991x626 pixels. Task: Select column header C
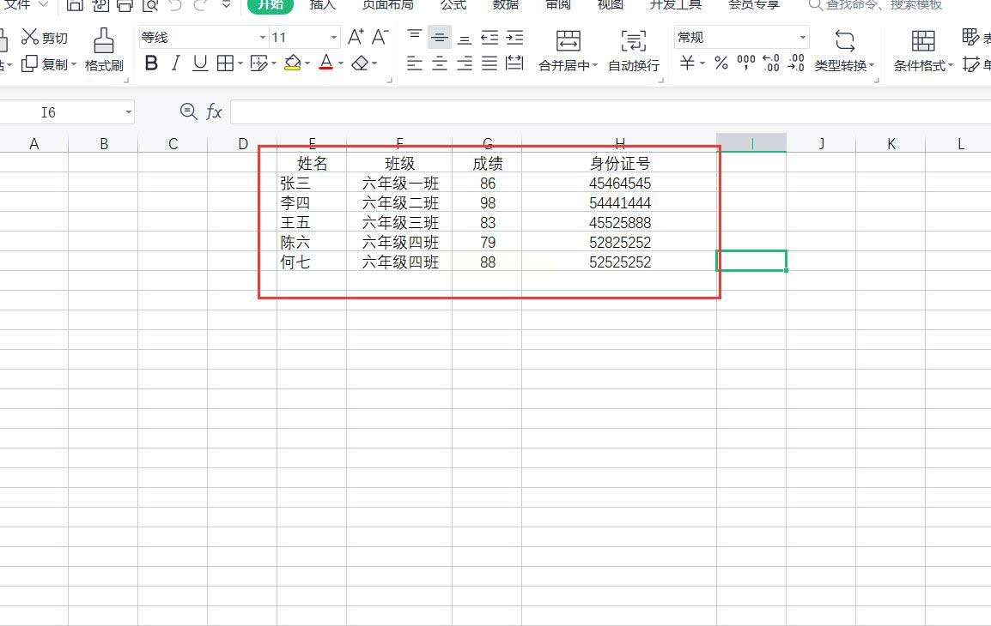click(173, 144)
